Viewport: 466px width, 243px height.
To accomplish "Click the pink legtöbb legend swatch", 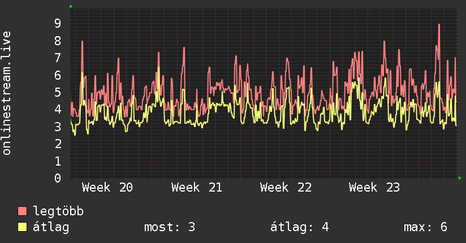I will [22, 211].
